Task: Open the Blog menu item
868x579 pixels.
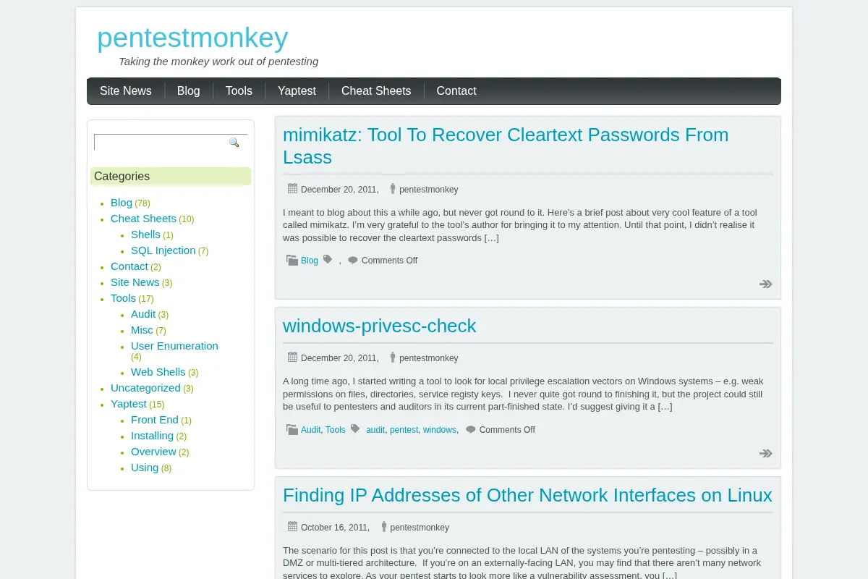Action: (x=189, y=91)
